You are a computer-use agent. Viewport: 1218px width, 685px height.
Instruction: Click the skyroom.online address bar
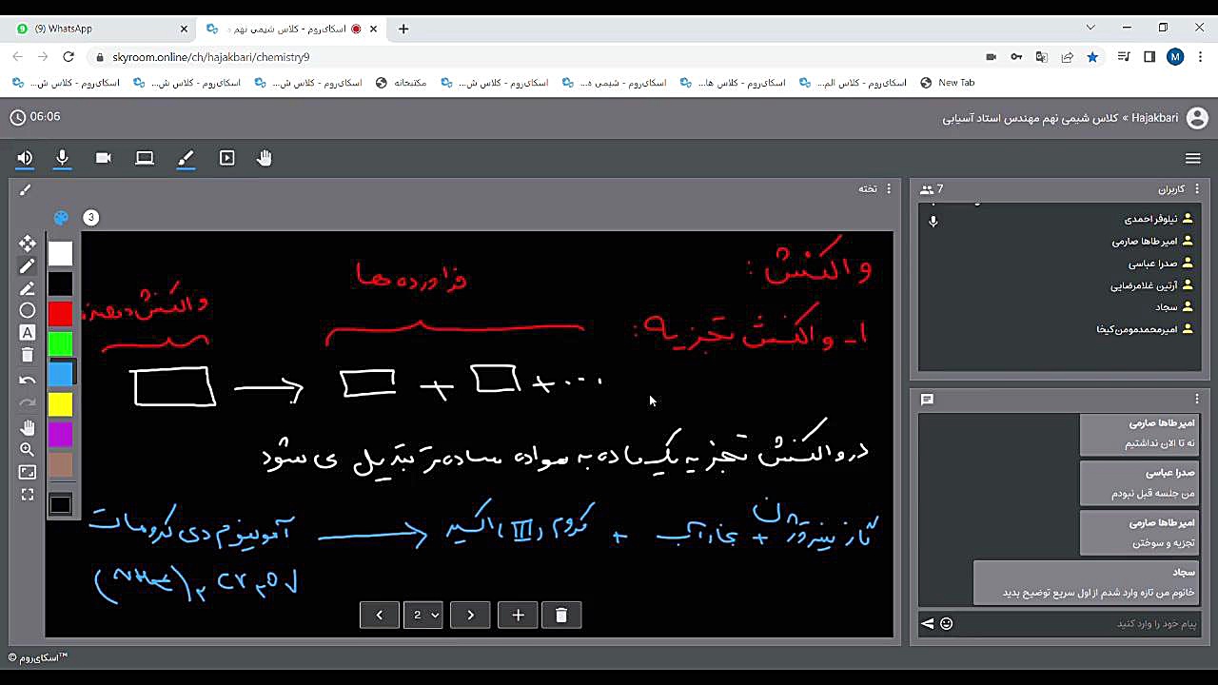pos(533,57)
